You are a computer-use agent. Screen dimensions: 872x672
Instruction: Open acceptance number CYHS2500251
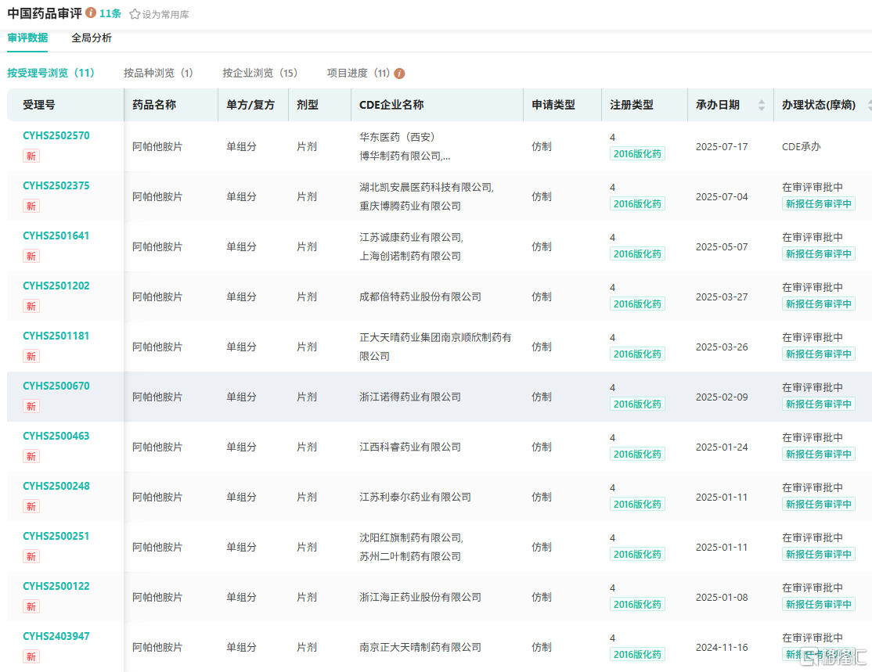pos(56,536)
